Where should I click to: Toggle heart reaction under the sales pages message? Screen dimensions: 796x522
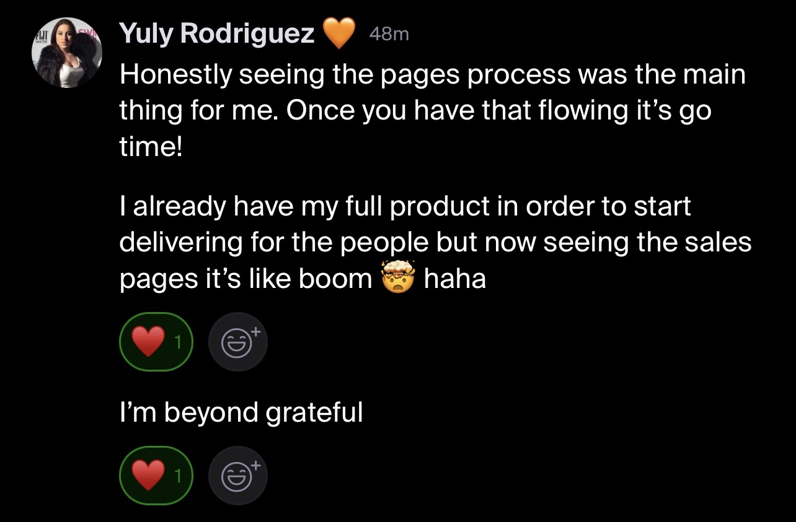click(x=156, y=342)
